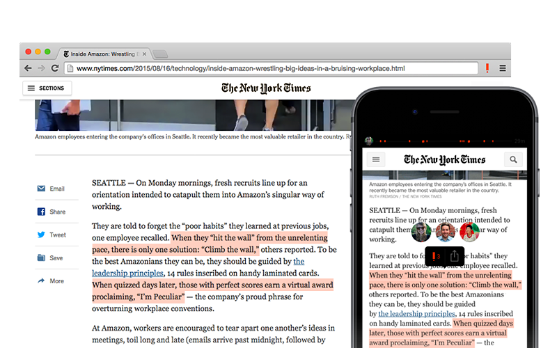This screenshot has width=557, height=348.
Task: Click the Twitter Tweet button
Action: 52,235
